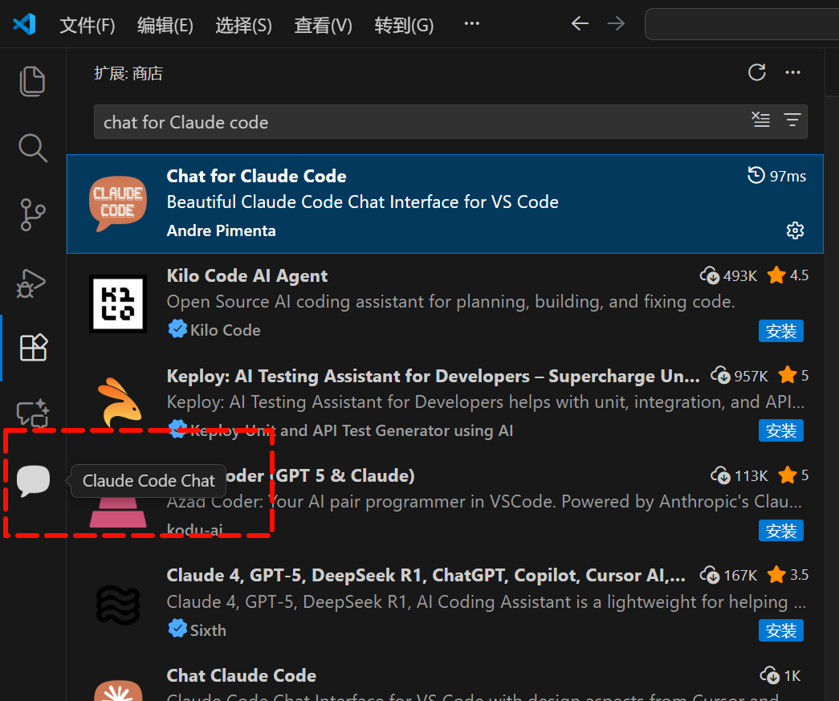Screen dimensions: 839x701
Task: Open manage gear for Chat for Claude Code
Action: coord(795,230)
